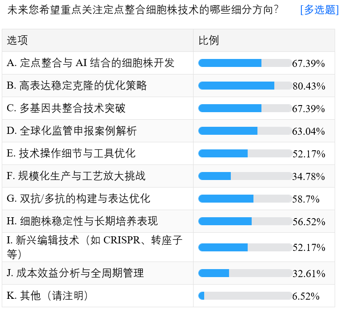The height and width of the screenshot is (309, 340).
Task: Select option H 细胞株稳定性与长期培养表现
Action: tap(82, 221)
